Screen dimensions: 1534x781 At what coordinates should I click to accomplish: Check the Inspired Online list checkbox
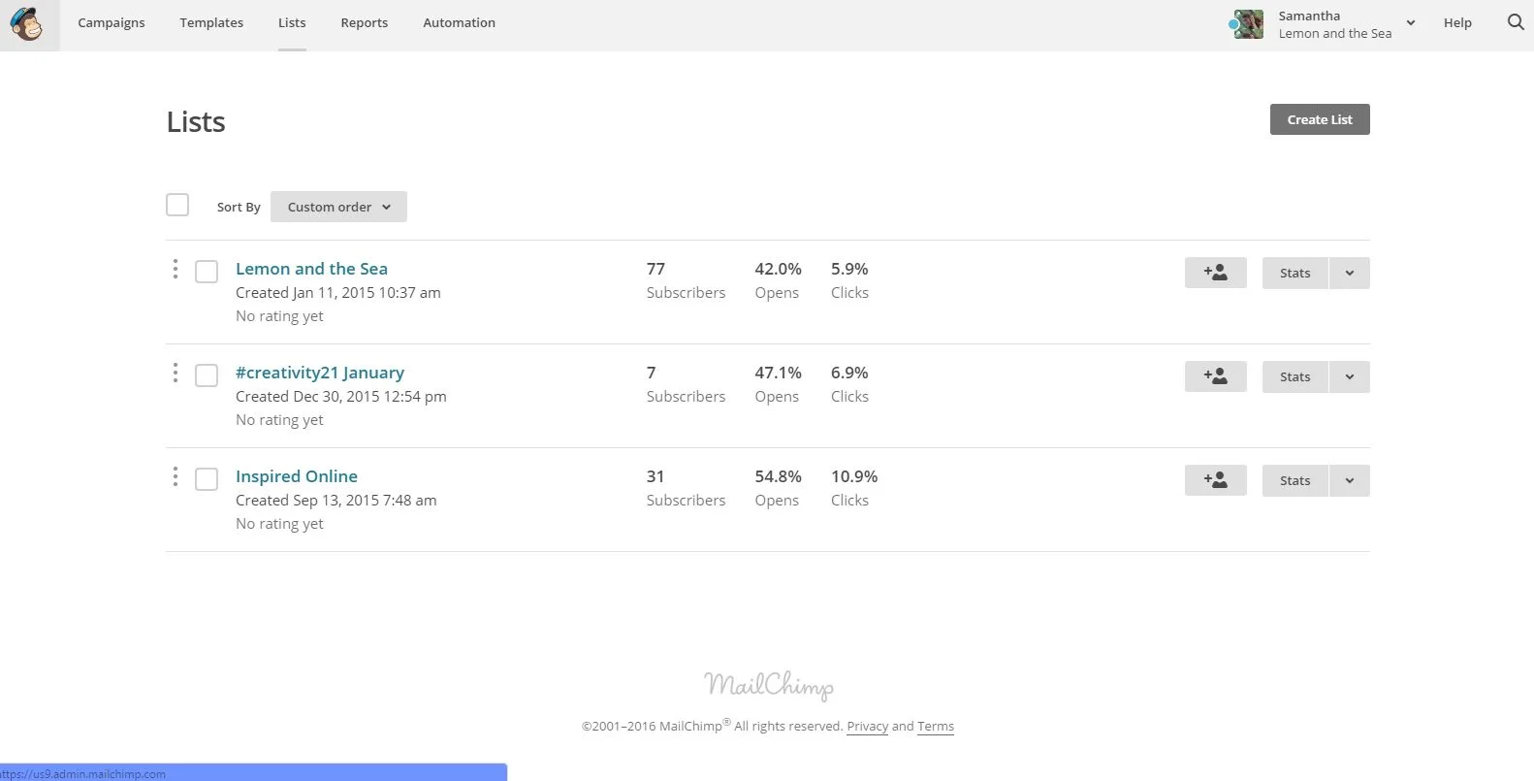click(x=207, y=479)
